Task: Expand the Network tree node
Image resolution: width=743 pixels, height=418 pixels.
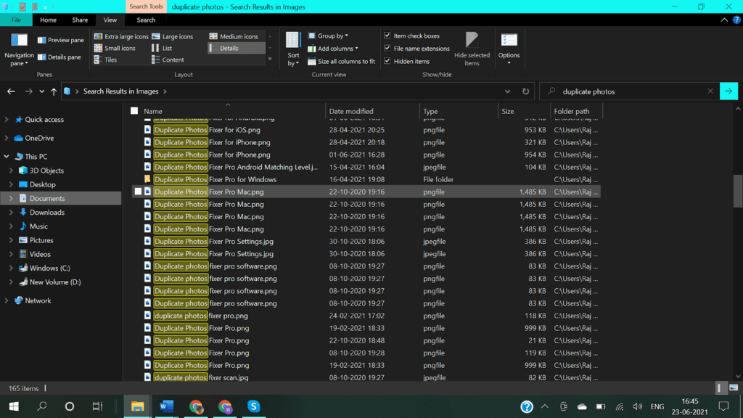Action: [x=7, y=301]
